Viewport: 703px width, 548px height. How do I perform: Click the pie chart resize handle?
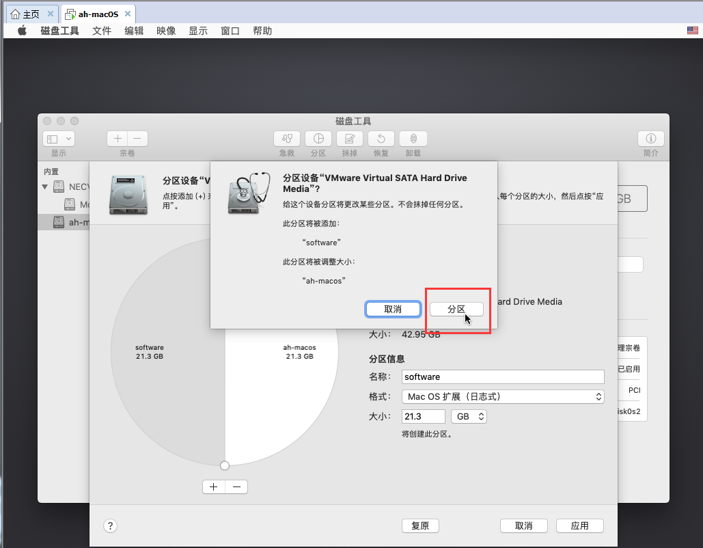click(x=225, y=465)
